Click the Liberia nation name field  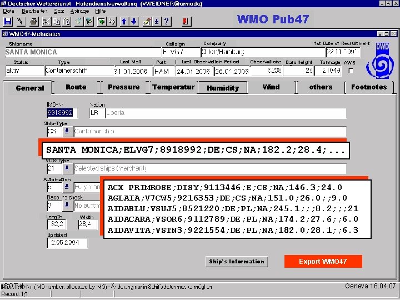[226, 113]
